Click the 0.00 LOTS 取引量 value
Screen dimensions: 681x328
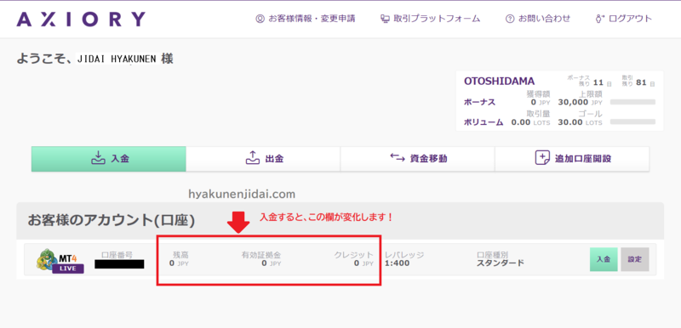tap(530, 122)
